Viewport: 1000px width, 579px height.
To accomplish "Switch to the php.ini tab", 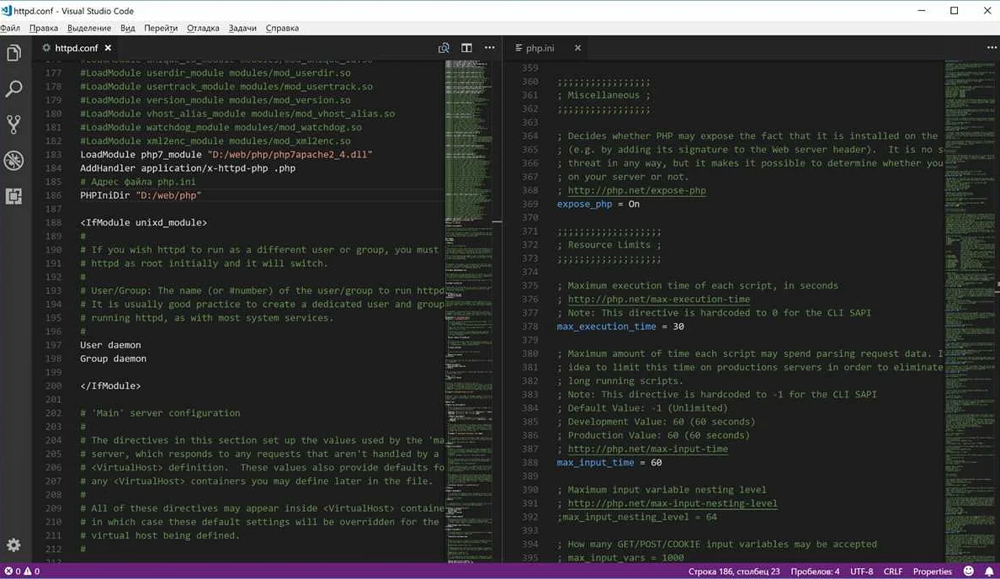I will 540,48.
